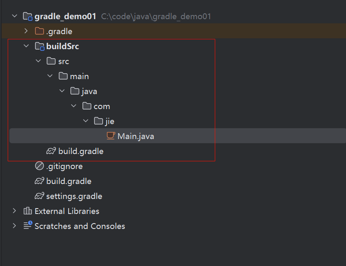The width and height of the screenshot is (346, 266).
Task: Select the root build.gradle file
Action: 69,181
